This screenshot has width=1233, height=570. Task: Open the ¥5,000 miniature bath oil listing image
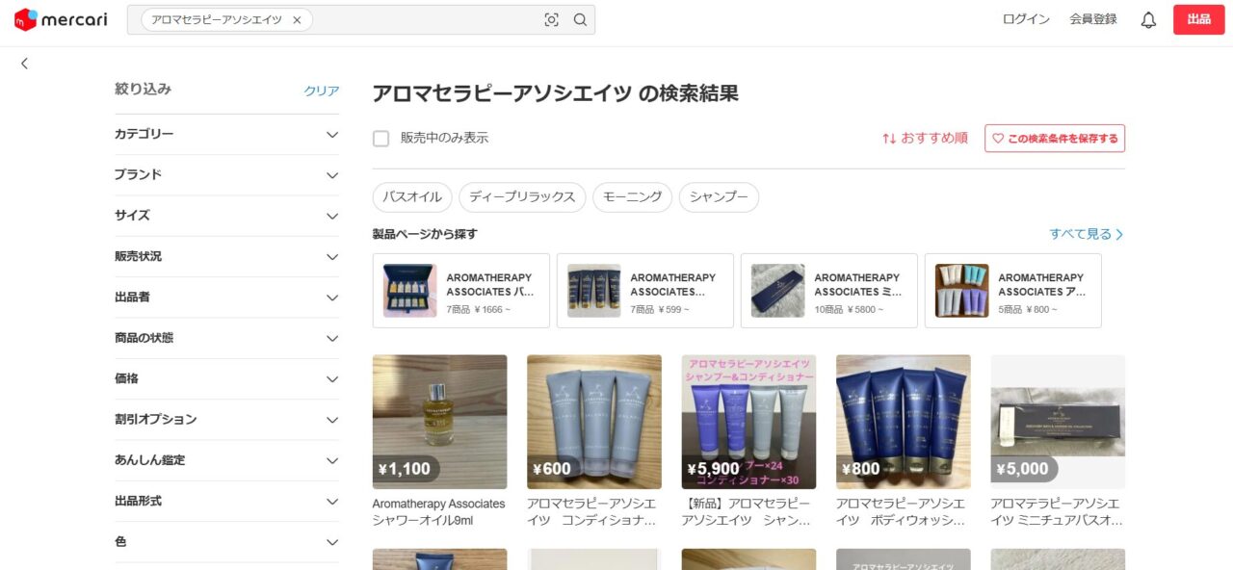(x=1058, y=422)
